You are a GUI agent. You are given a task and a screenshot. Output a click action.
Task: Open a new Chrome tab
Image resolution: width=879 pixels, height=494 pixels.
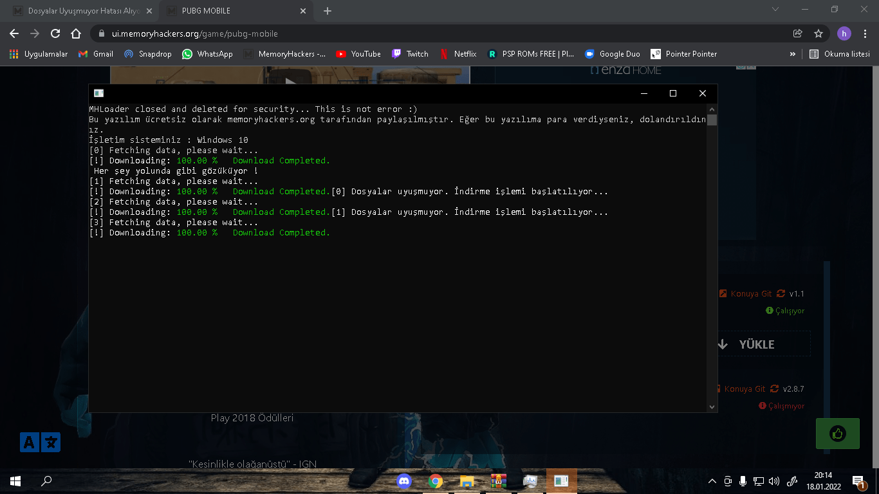click(x=328, y=11)
